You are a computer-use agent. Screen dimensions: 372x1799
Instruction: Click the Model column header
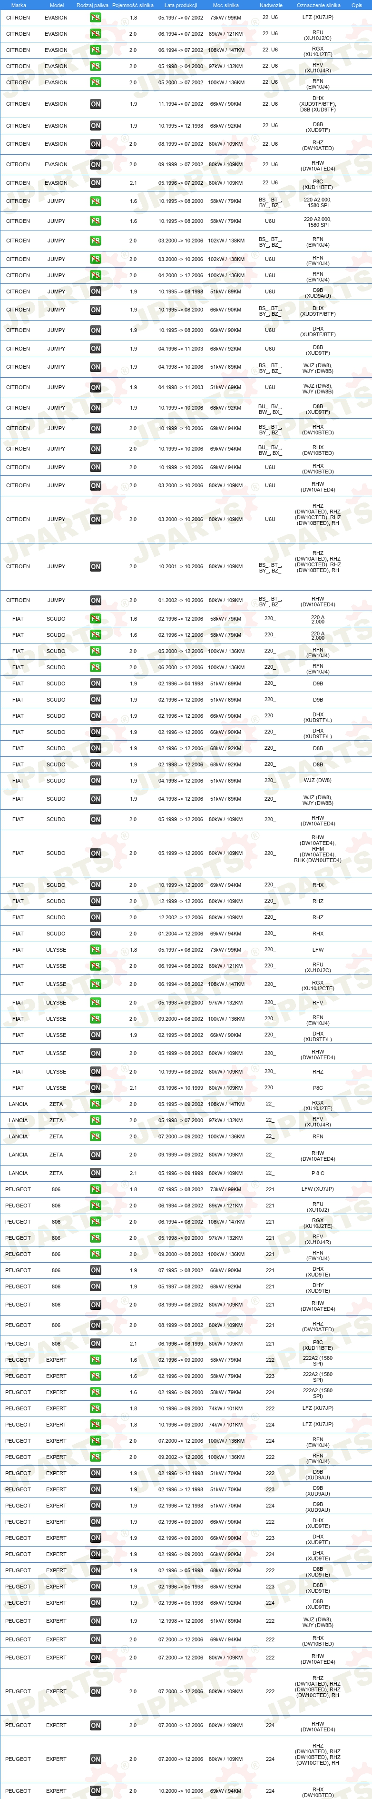click(x=57, y=5)
